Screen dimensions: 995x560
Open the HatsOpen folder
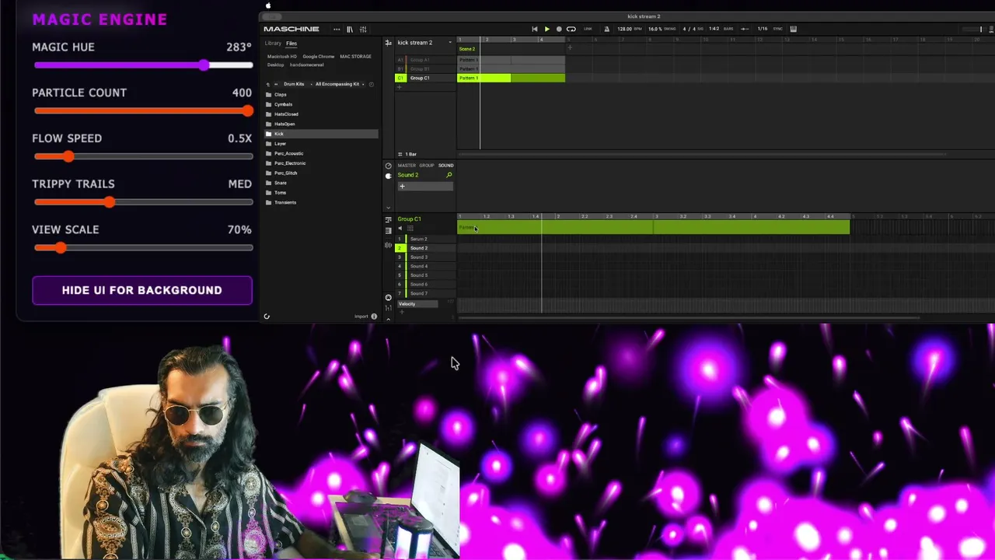point(322,124)
